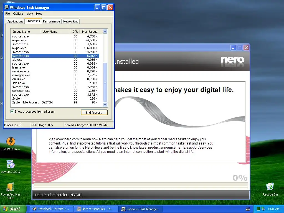Click the process list scrollbar thumb

105,82
